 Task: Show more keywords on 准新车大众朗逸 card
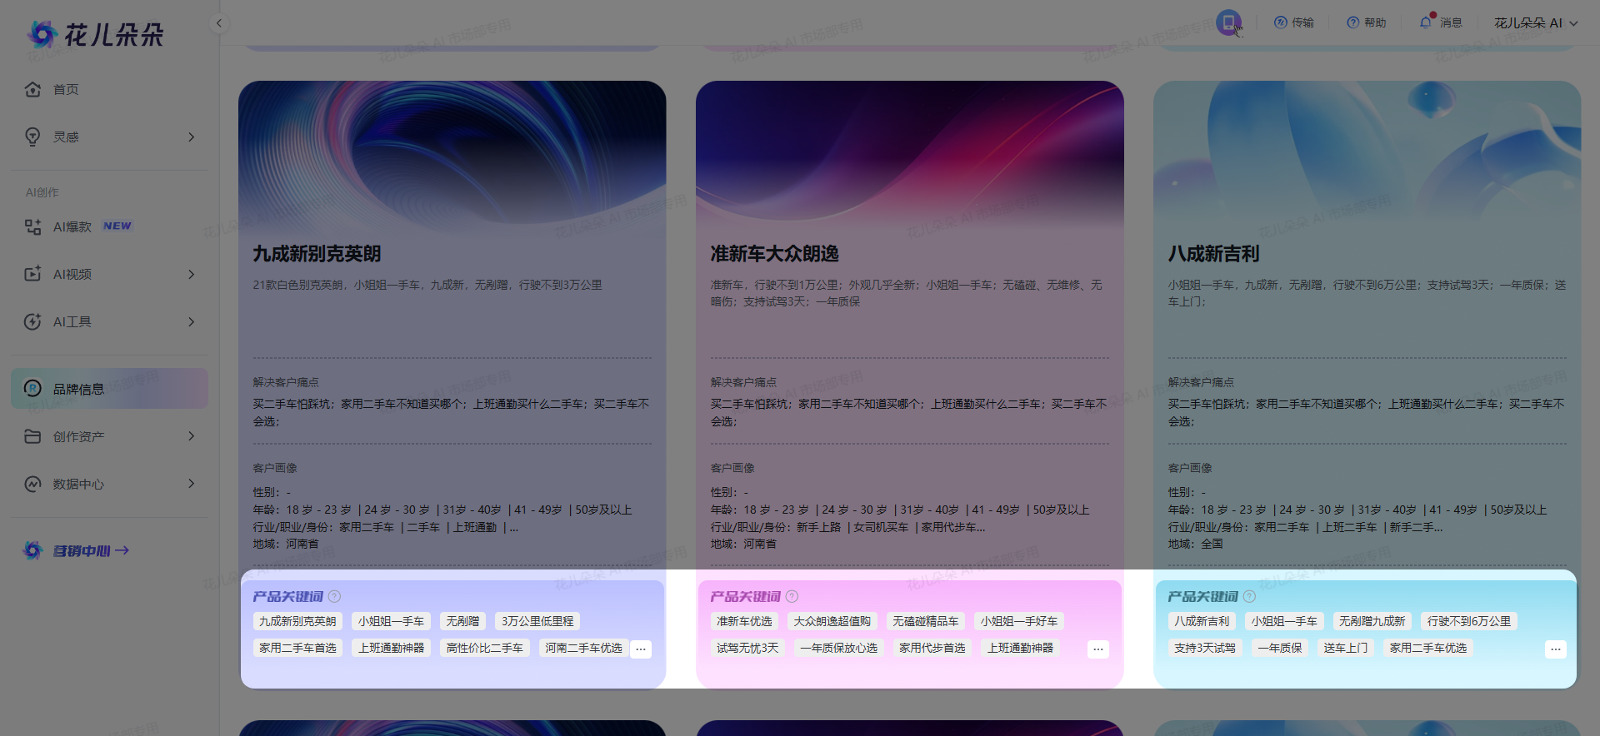(x=1098, y=649)
